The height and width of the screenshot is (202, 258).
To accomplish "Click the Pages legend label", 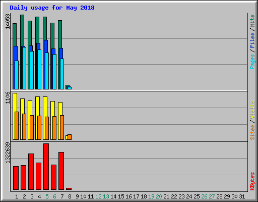I will pos(252,62).
